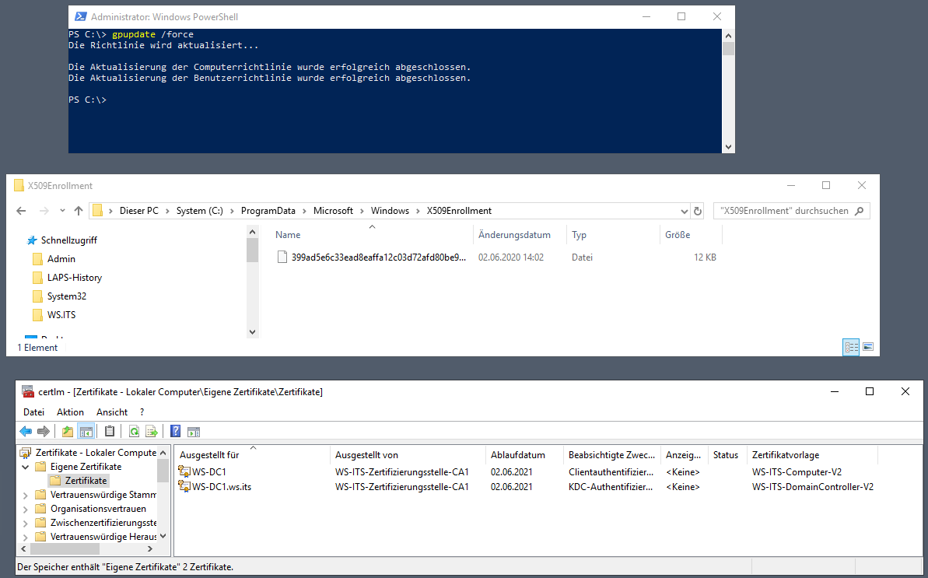928x578 pixels.
Task: Click the certlm app icon in title bar
Action: tap(28, 391)
